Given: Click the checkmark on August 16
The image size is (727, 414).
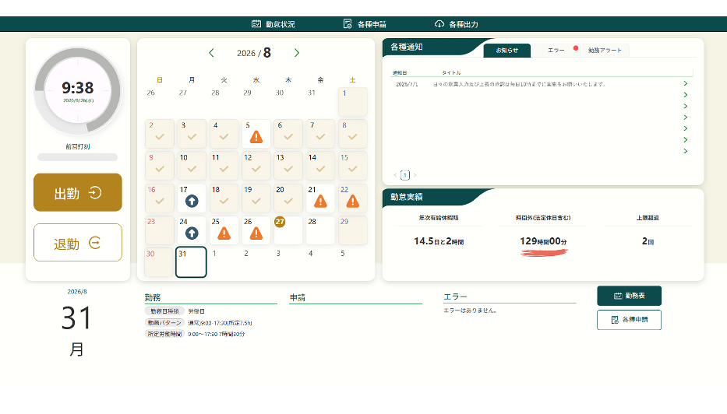Looking at the screenshot, I should click(160, 201).
